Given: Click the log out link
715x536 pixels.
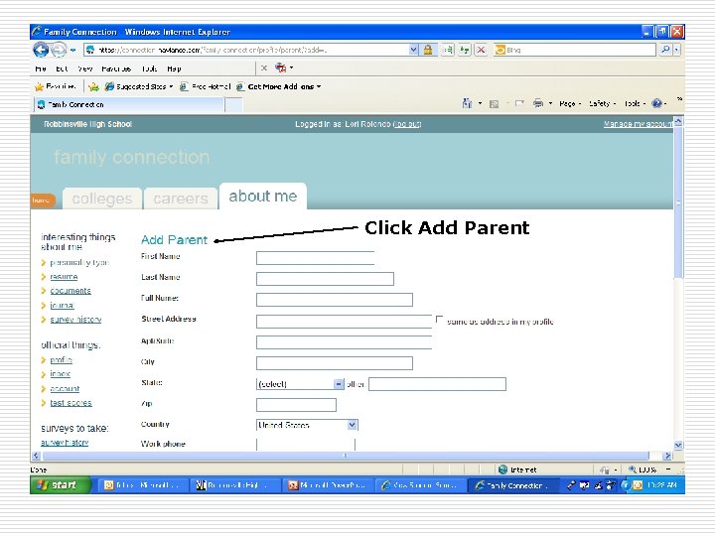Looking at the screenshot, I should click(x=407, y=124).
